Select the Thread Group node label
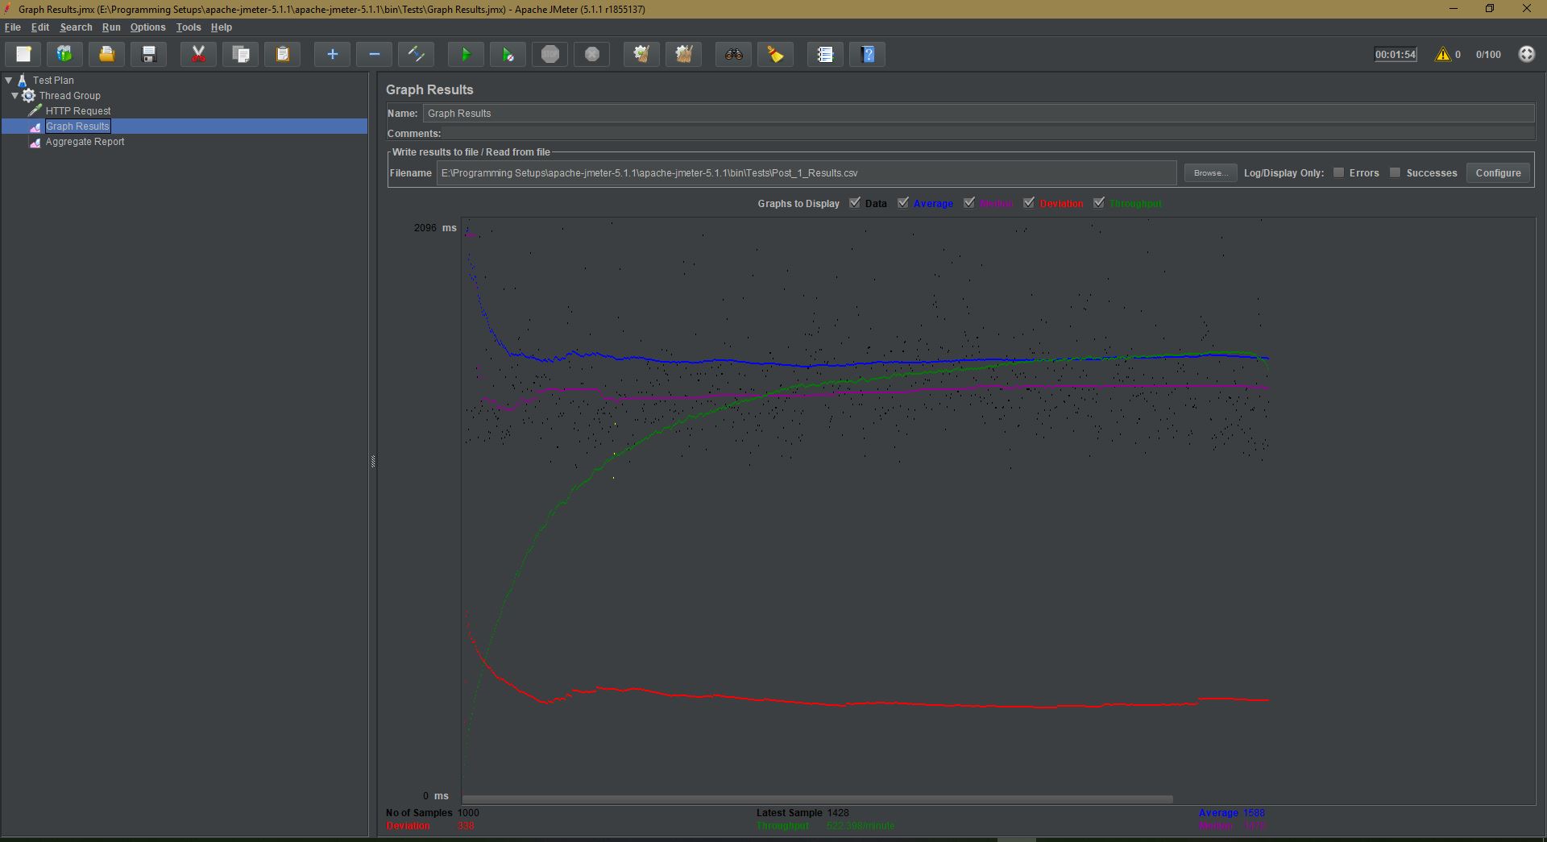 70,96
